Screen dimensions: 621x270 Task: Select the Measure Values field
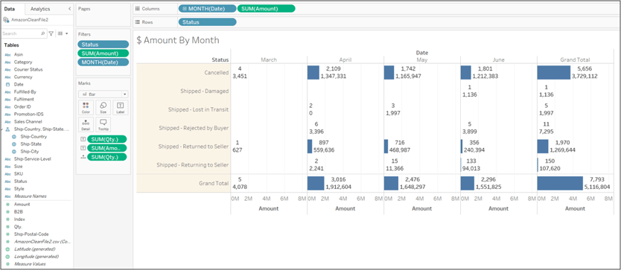[30, 264]
